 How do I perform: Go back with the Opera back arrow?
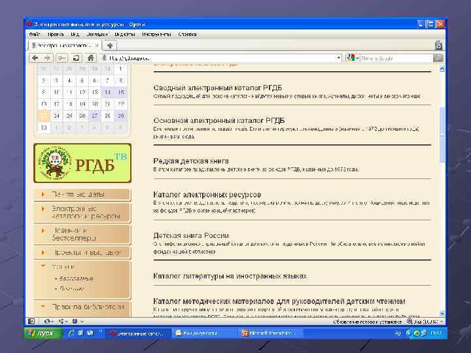pyautogui.click(x=35, y=58)
